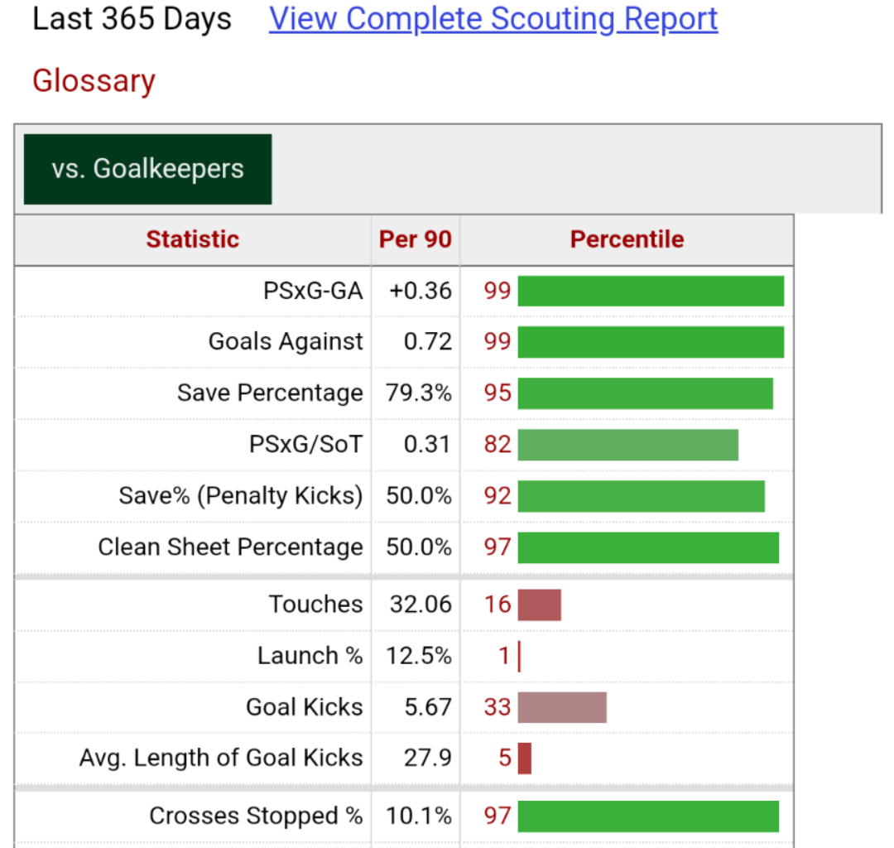The image size is (894, 848).
Task: Click the Crosses Stopped % label
Action: (256, 816)
